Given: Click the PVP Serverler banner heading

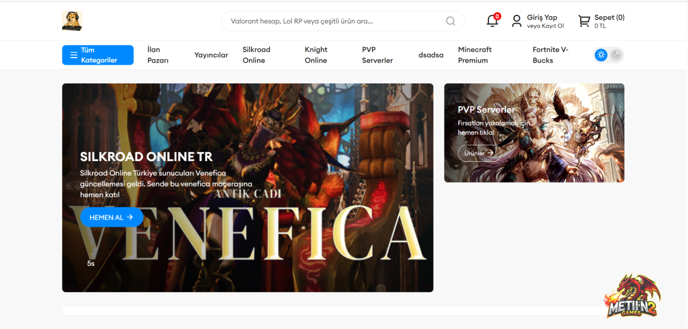Looking at the screenshot, I should coord(486,110).
